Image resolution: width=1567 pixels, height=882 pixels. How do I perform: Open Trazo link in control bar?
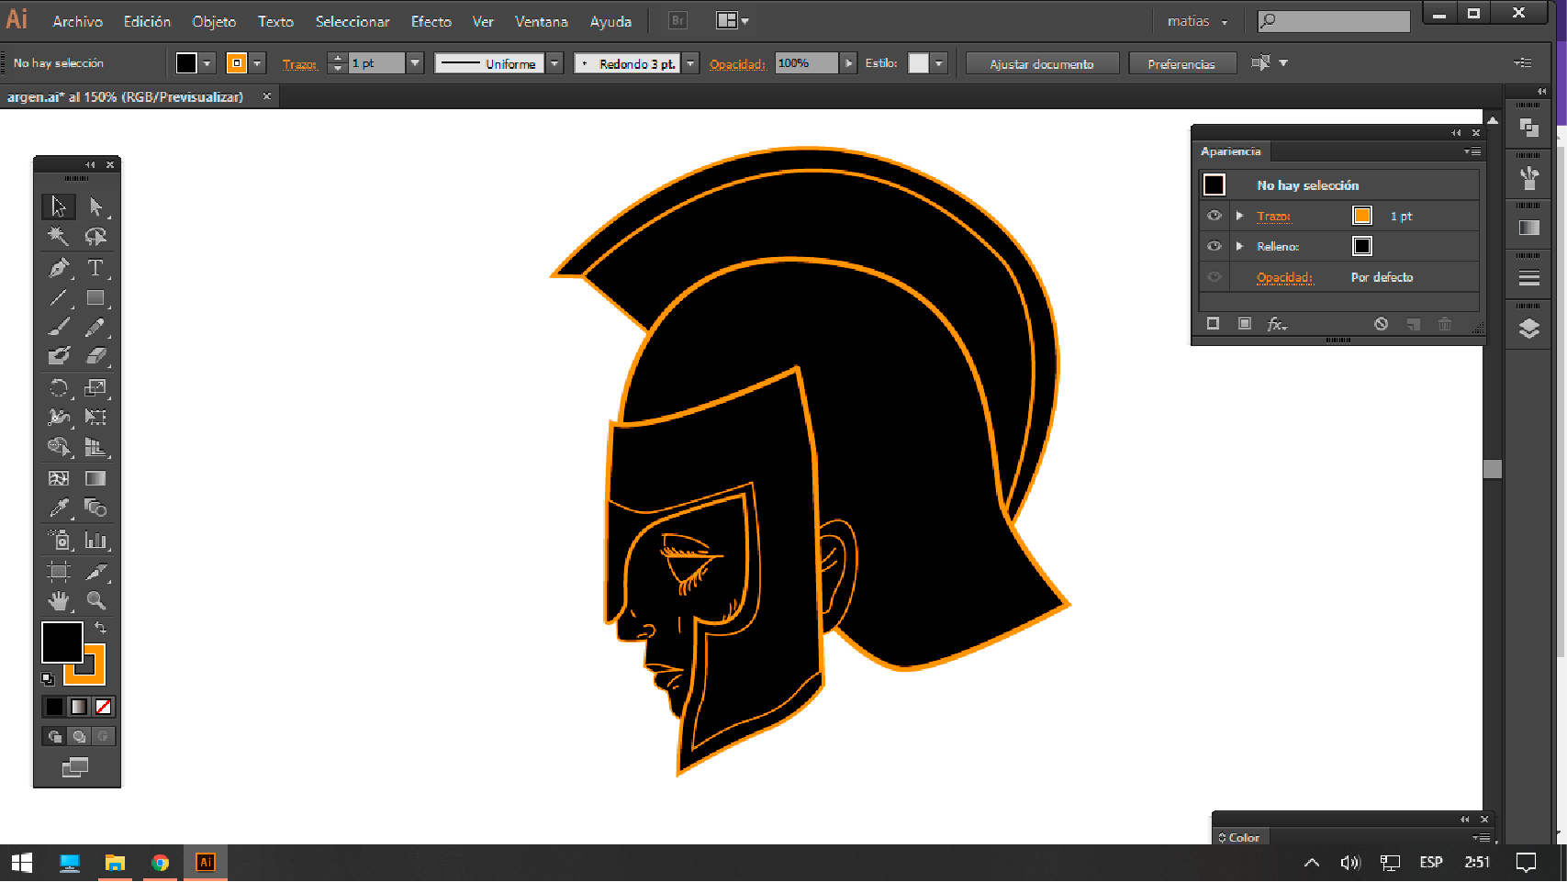click(299, 64)
